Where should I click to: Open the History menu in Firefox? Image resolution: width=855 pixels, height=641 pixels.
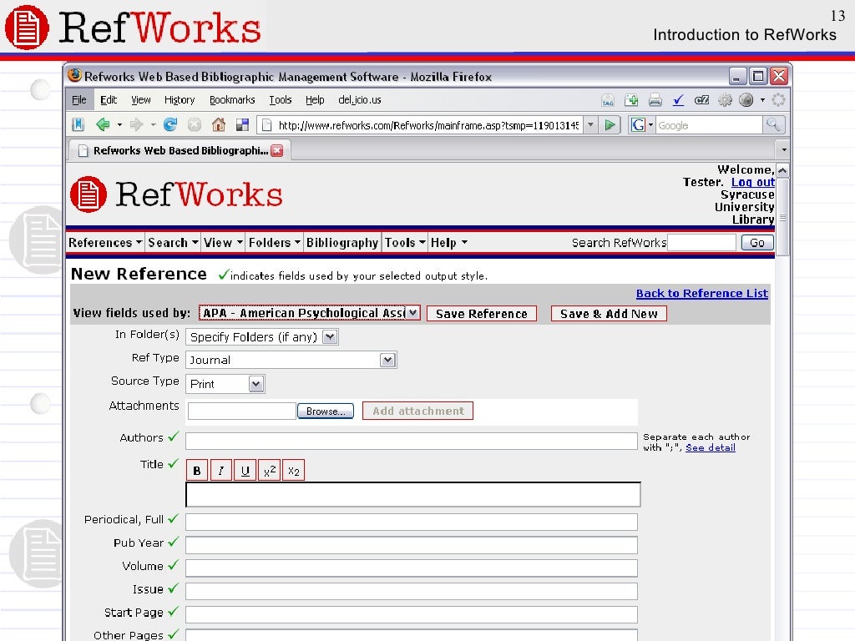tap(180, 100)
